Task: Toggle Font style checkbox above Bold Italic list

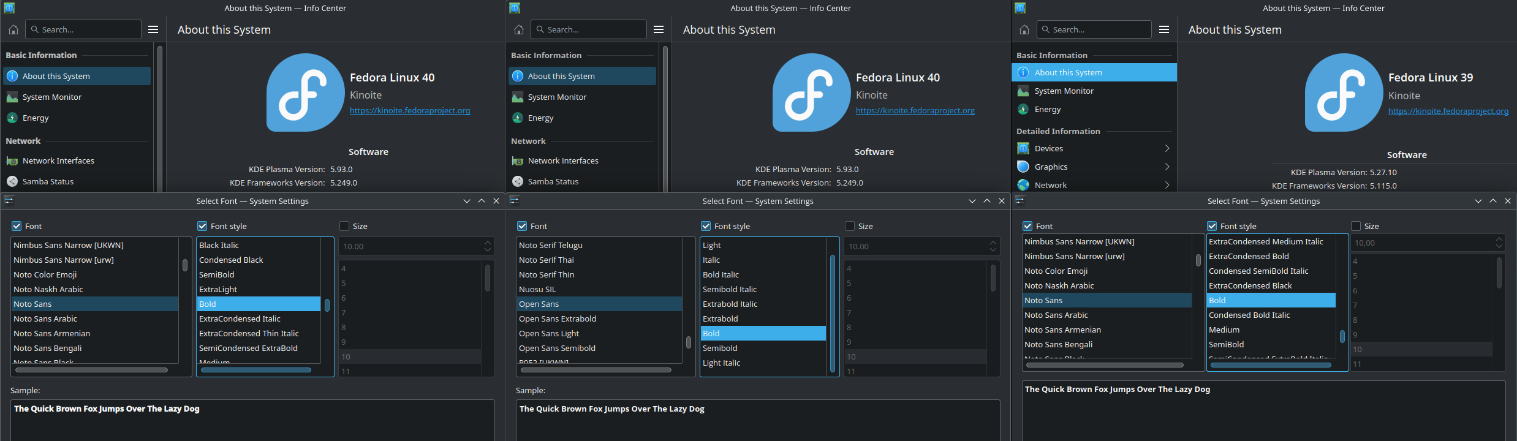Action: (x=706, y=226)
